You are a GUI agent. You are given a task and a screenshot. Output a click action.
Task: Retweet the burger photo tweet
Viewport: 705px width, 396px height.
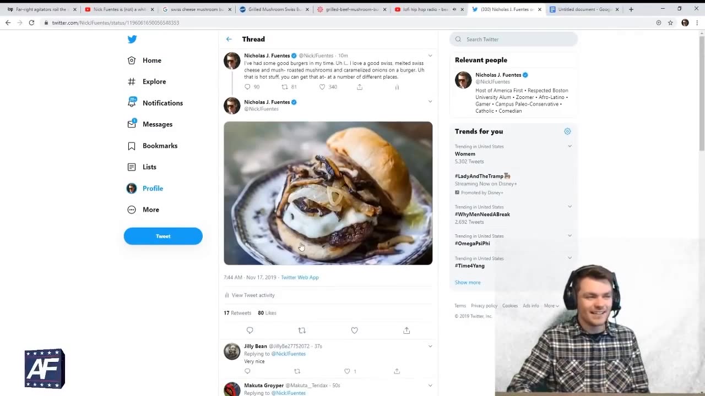coord(302,331)
